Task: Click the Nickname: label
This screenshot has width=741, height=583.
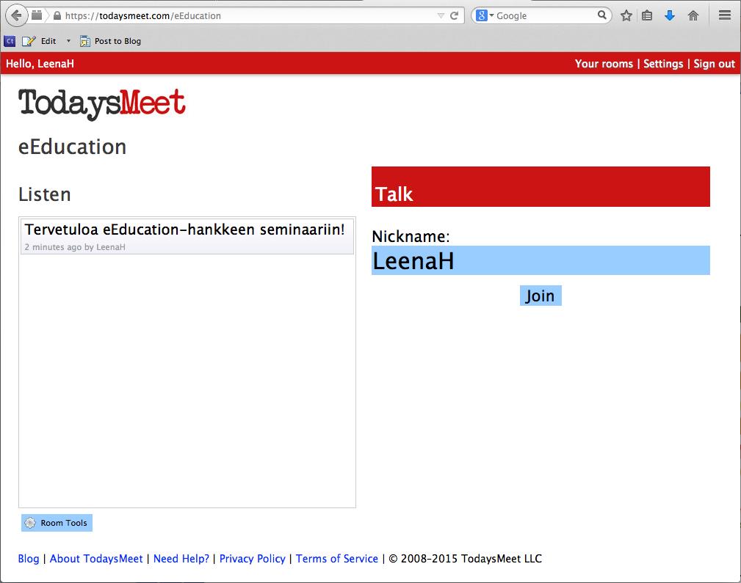Action: [x=411, y=236]
